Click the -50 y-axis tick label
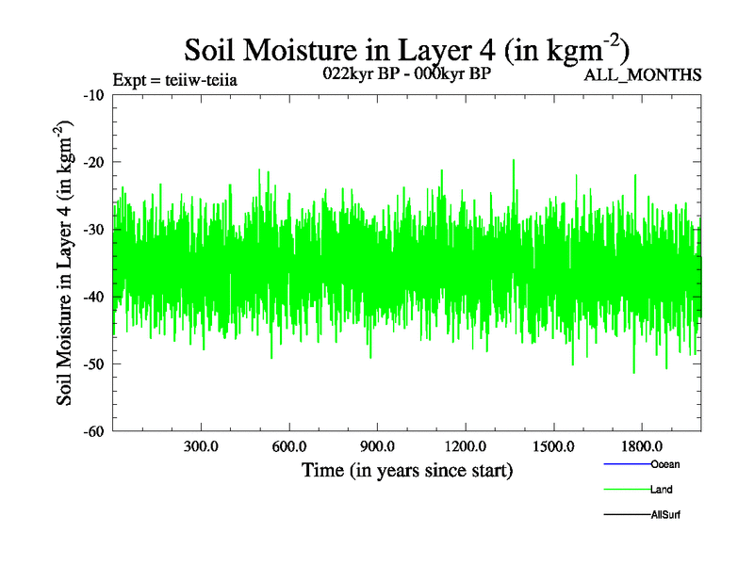 94,364
